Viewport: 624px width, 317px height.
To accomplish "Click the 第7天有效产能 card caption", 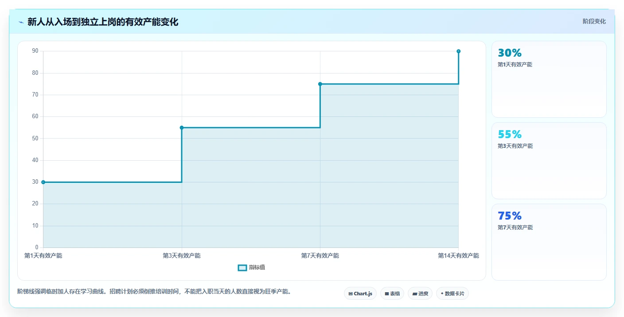I will [x=515, y=228].
